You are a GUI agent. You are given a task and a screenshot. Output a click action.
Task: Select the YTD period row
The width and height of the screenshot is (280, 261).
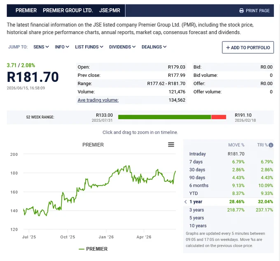[229, 193]
